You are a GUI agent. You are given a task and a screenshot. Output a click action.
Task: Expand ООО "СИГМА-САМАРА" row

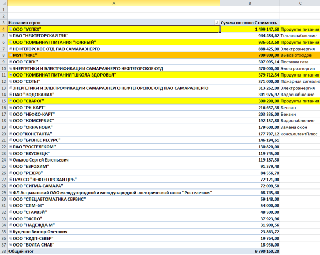pos(11,186)
